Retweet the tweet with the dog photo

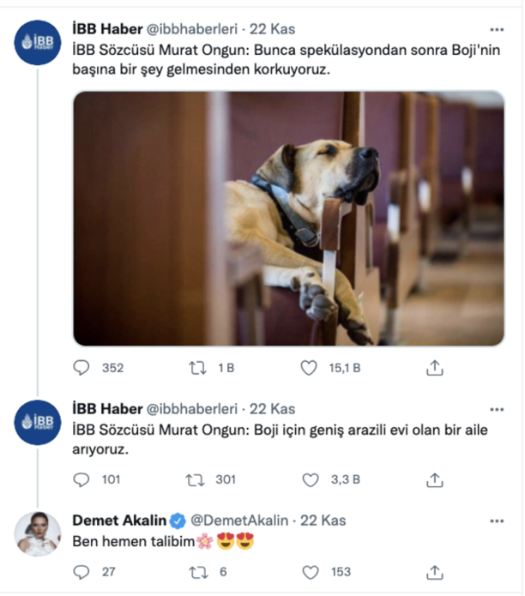tap(196, 368)
